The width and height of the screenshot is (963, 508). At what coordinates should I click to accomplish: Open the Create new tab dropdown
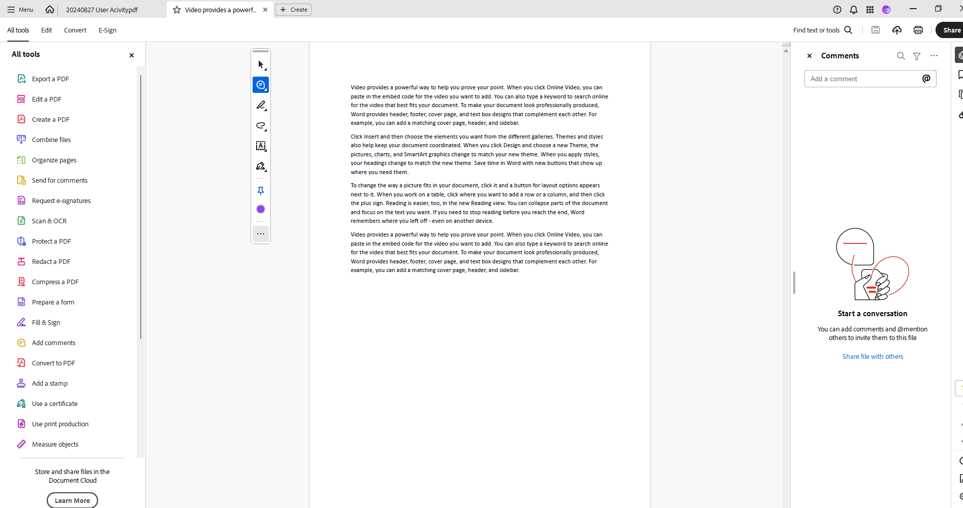click(x=293, y=9)
